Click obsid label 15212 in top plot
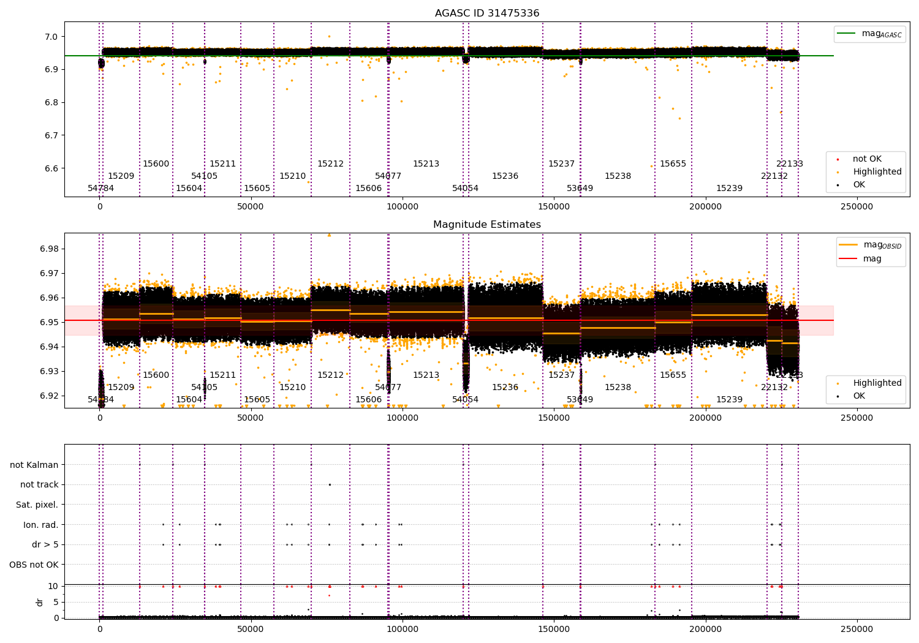This screenshot has width=919, height=643. pos(331,164)
